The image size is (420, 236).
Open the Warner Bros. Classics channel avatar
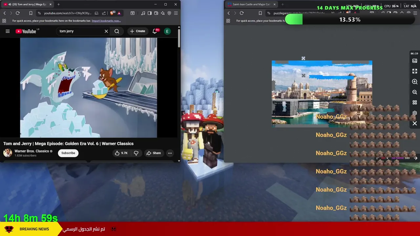(8, 153)
